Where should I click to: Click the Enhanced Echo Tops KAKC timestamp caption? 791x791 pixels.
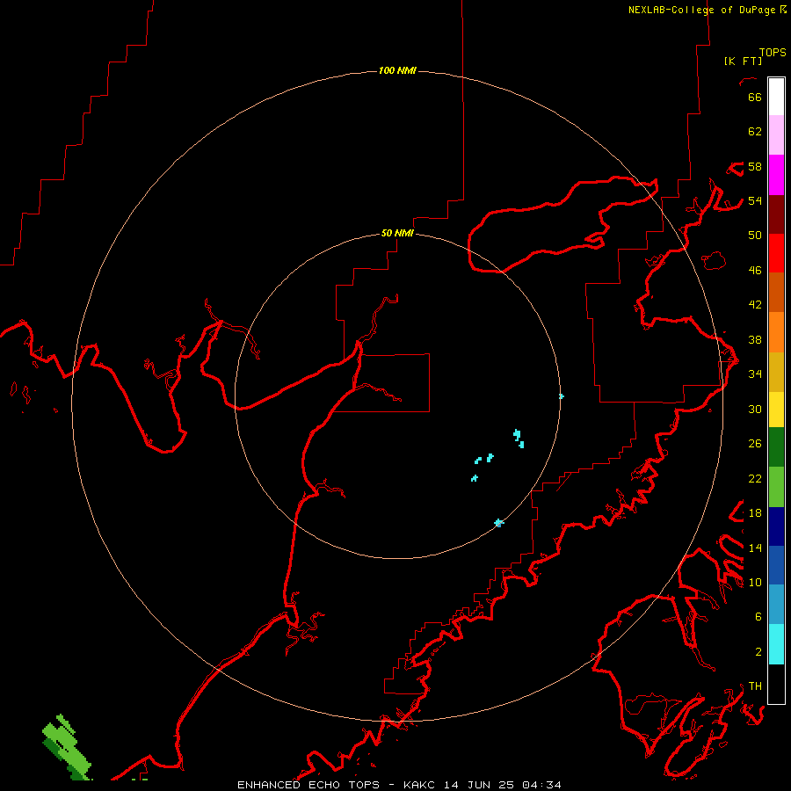(x=399, y=785)
